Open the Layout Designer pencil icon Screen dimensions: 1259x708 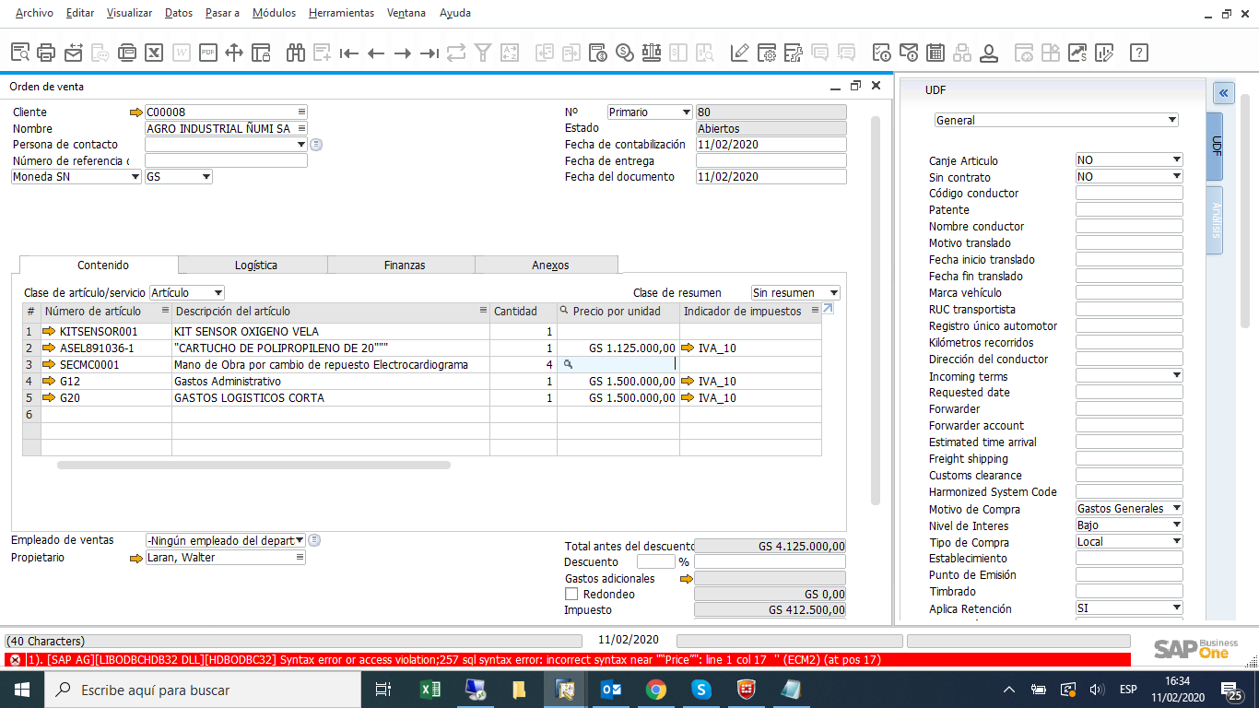[x=739, y=53]
